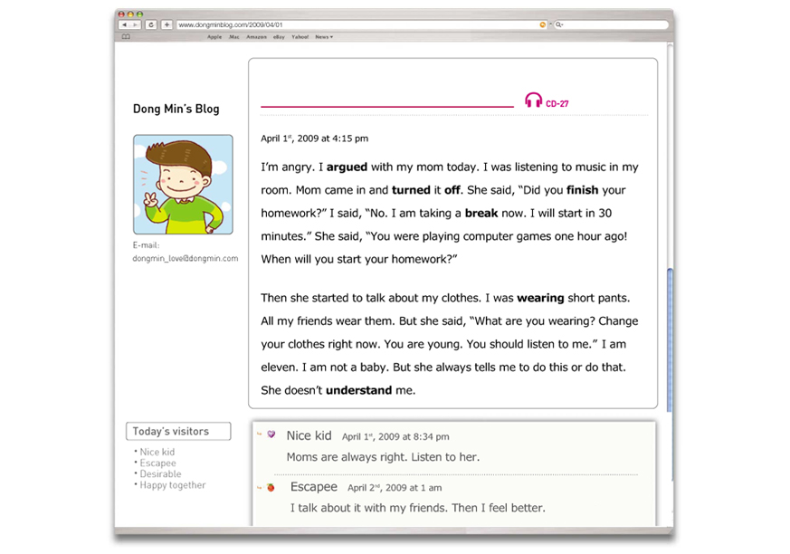Viewport: 790px width, 554px height.
Task: Click the browser back arrow button
Action: tap(124, 24)
